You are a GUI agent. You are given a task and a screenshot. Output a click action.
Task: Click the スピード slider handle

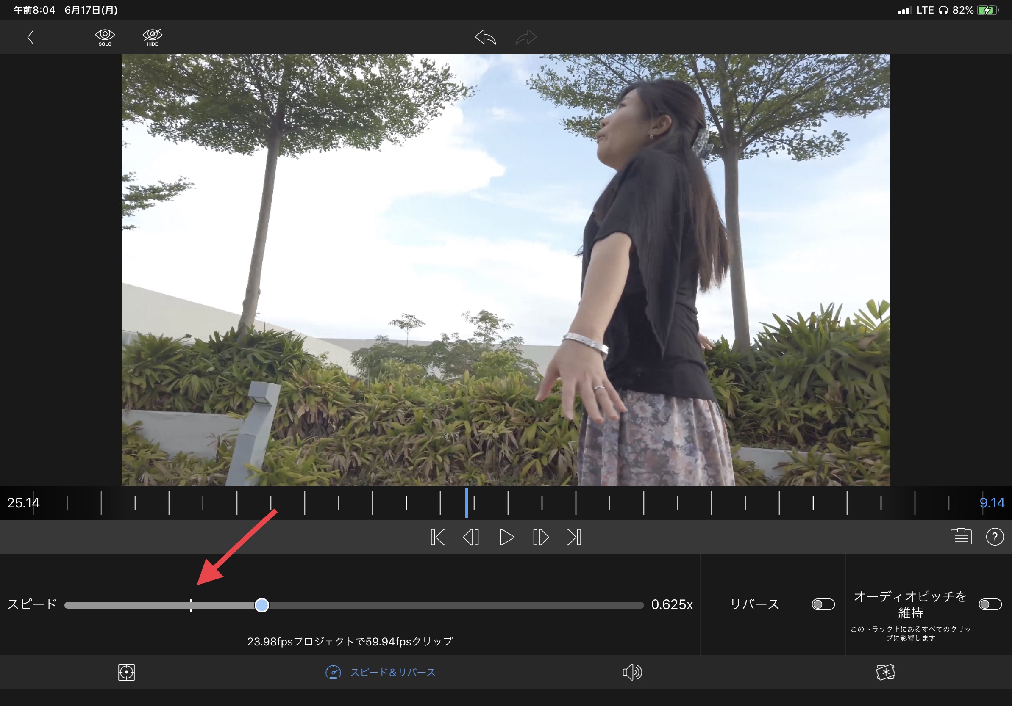coord(262,605)
